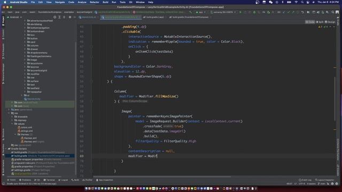This screenshot has height=192, width=342.
Task: Click 'FilterQuality.High' text in code
Action: coord(180,141)
